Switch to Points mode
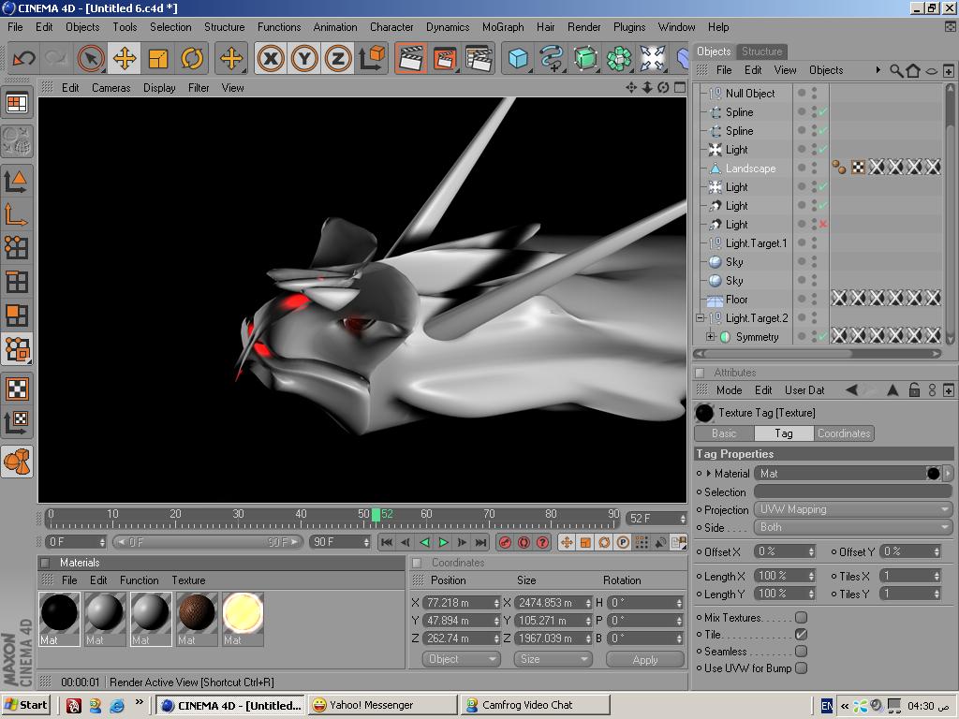Screen dimensions: 959x719 click(17, 247)
